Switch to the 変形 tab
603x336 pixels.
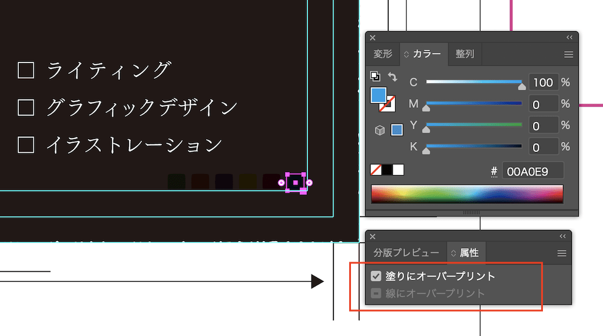(383, 54)
